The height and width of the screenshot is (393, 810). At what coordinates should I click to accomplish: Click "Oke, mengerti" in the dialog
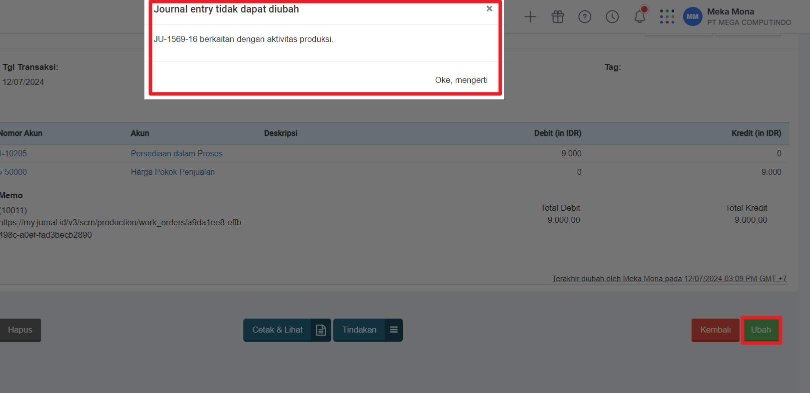pos(461,80)
